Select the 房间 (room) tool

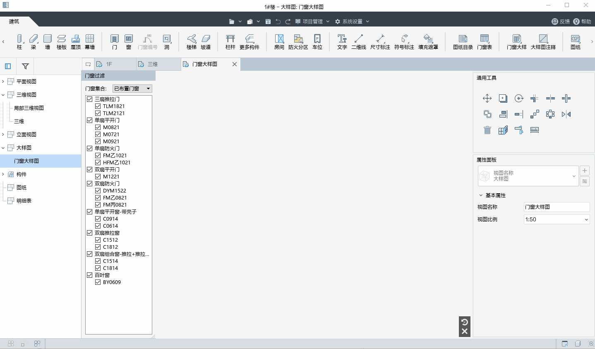pos(279,42)
